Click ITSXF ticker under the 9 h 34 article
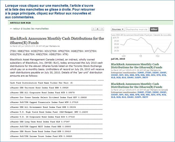The height and width of the screenshot is (142, 175). [x=148, y=73]
